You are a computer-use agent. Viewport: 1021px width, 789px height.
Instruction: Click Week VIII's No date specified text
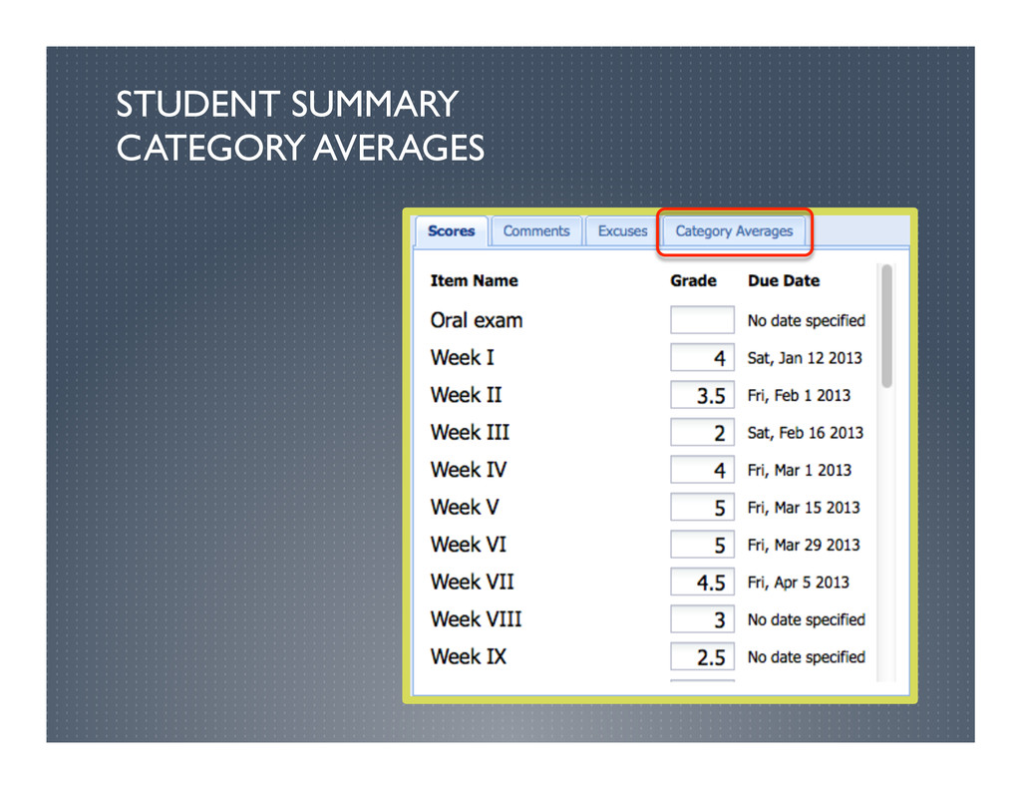[x=806, y=619]
